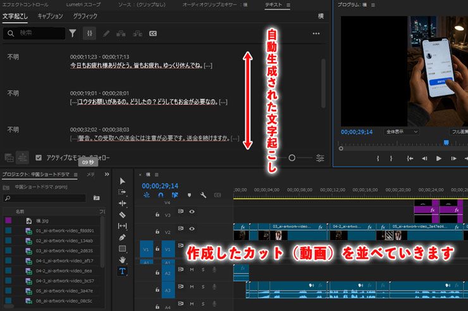Screen dimensions: 468x311
Task: Click the A2 voice-over record microphone icon
Action: click(x=214, y=269)
